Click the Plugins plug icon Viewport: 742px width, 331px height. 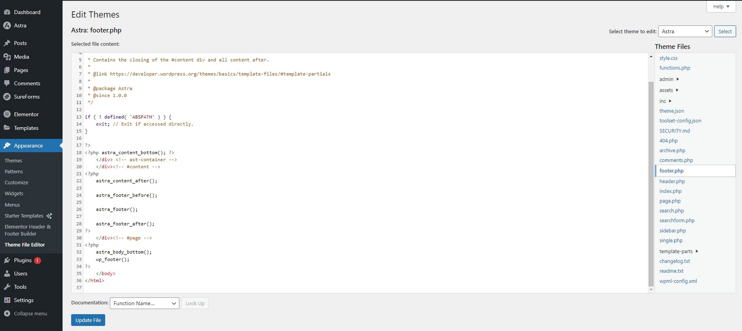pos(7,260)
